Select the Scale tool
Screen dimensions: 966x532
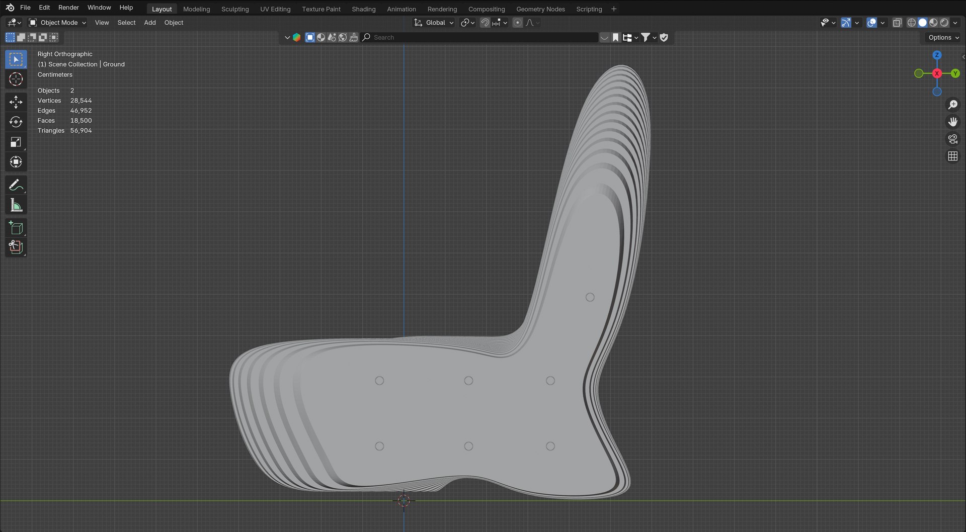pyautogui.click(x=16, y=142)
